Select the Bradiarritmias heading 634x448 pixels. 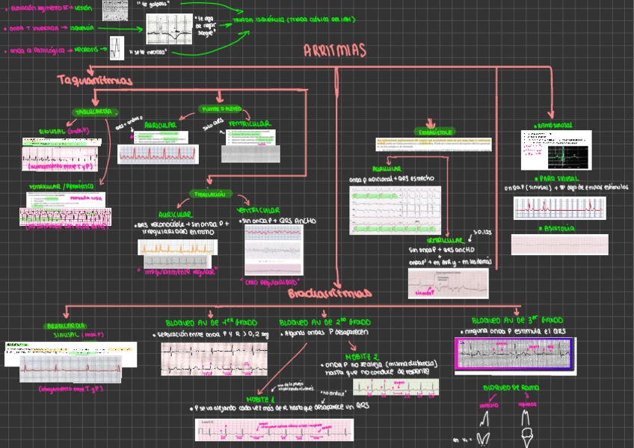pyautogui.click(x=330, y=293)
